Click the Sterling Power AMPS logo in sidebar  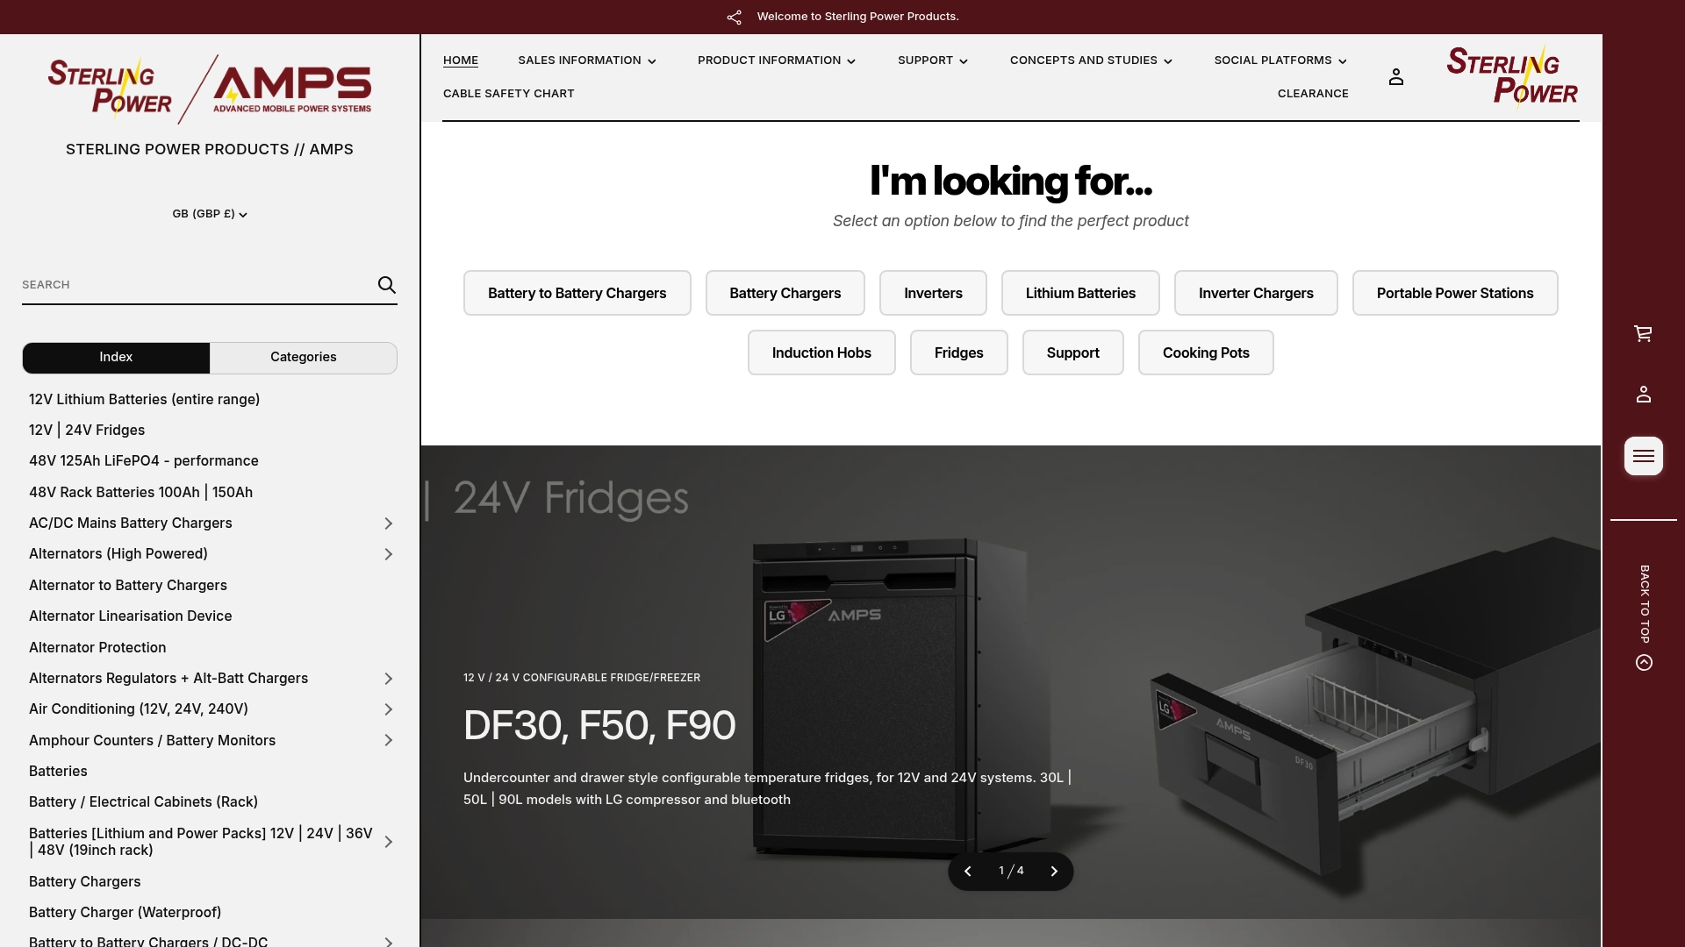(x=210, y=89)
